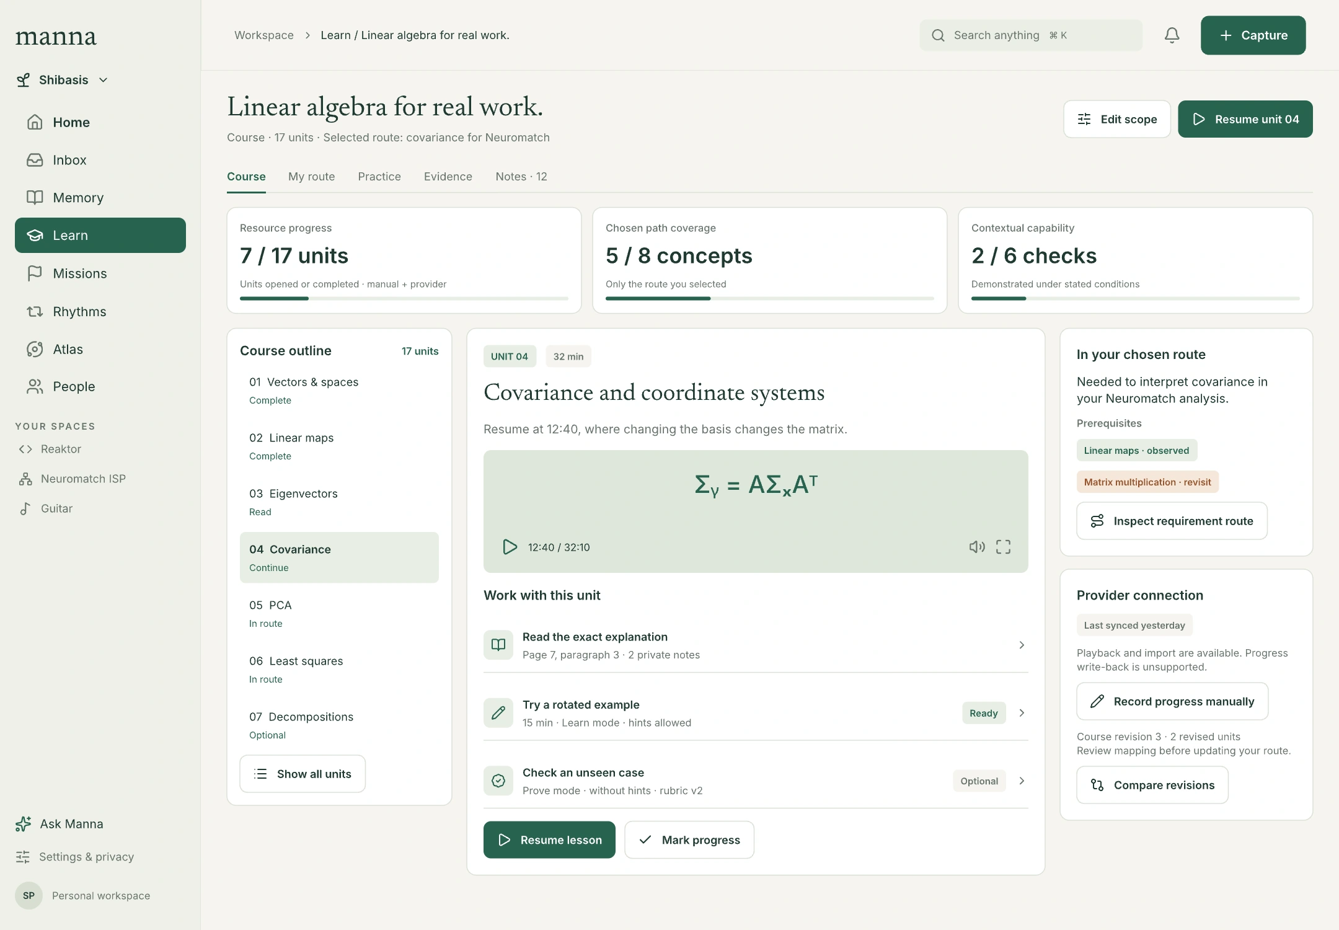Click Compare revisions button

[x=1152, y=785]
